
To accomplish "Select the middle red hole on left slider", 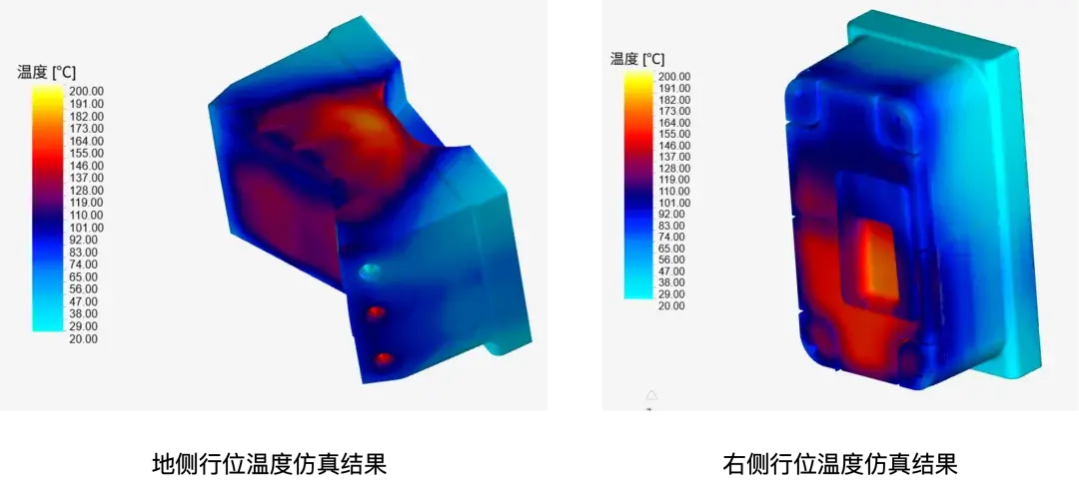I will [376, 314].
